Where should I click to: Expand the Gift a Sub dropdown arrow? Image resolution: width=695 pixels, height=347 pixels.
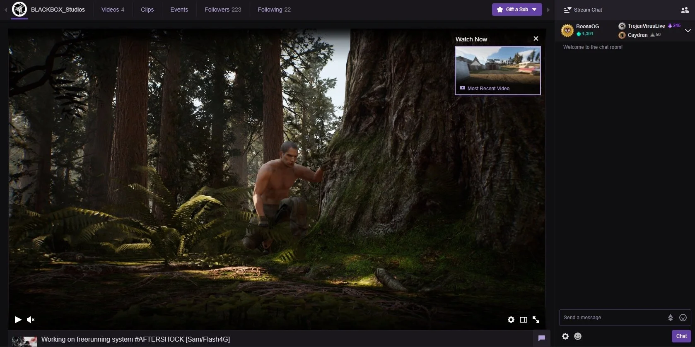(535, 10)
